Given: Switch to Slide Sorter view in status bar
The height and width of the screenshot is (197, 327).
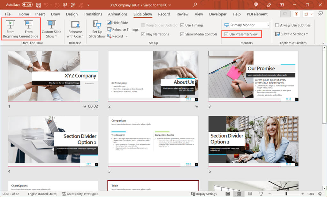Looking at the screenshot, I should tap(239, 194).
